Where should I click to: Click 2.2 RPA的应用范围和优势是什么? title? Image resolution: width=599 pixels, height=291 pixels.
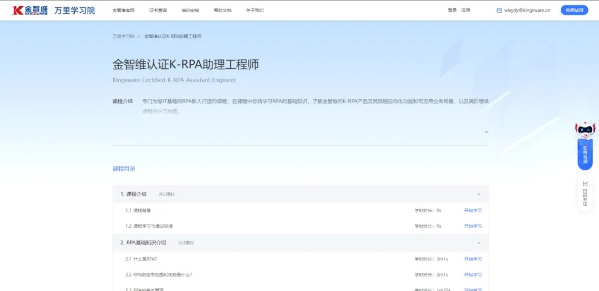click(x=159, y=274)
